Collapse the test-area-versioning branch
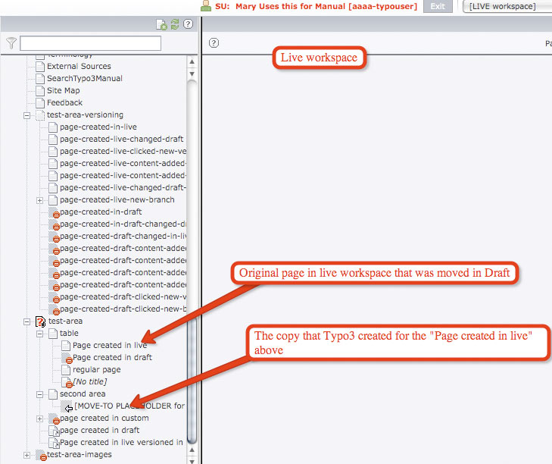Viewport: 552px width, 464px height. [x=27, y=115]
